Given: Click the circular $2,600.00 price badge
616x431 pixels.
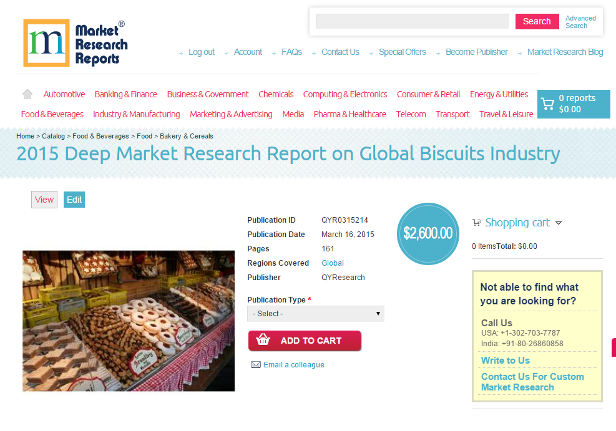Looking at the screenshot, I should click(x=428, y=233).
